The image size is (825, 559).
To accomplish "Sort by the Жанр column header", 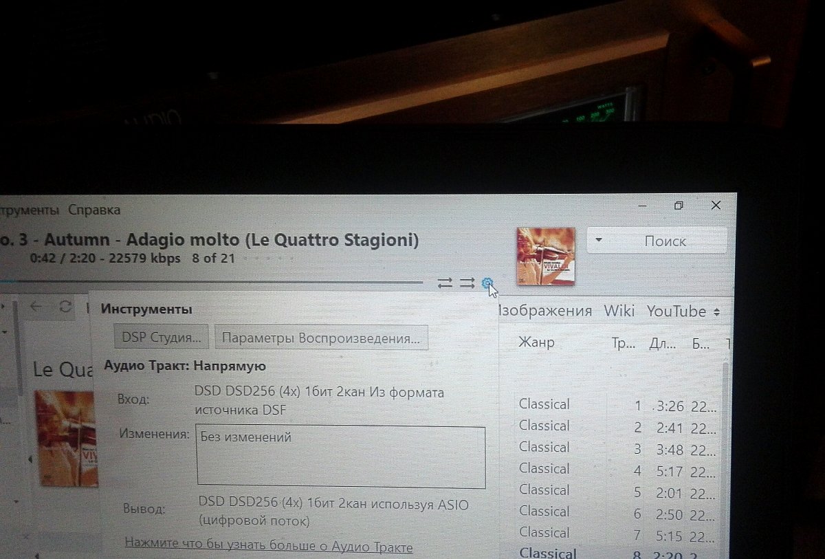I will click(536, 342).
